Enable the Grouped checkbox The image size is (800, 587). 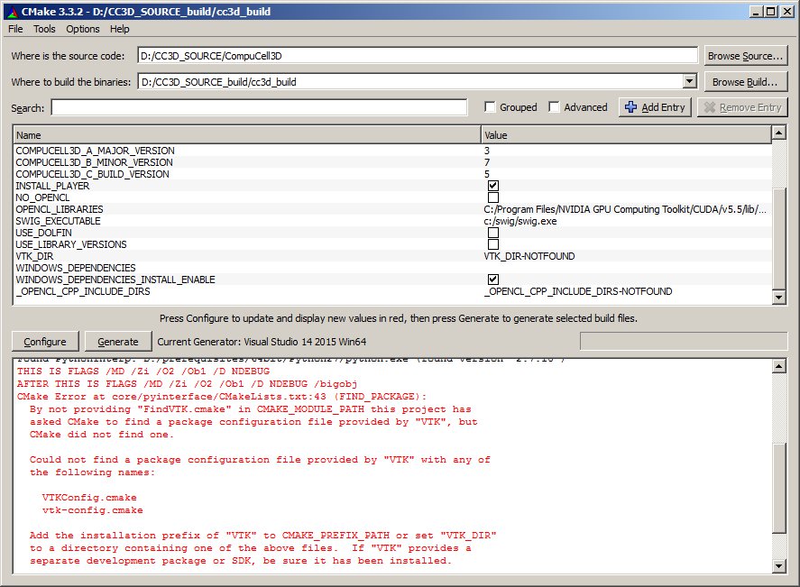[491, 107]
